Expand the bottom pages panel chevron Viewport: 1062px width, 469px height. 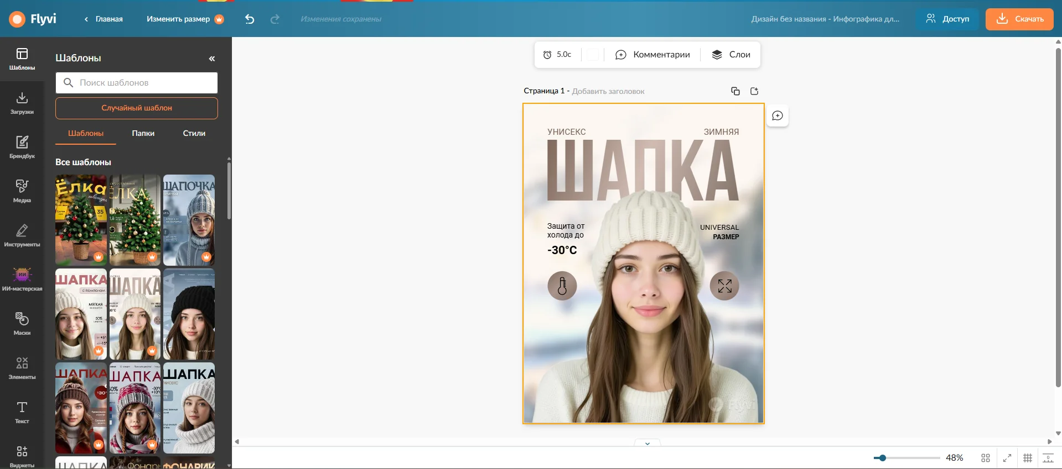tap(647, 443)
